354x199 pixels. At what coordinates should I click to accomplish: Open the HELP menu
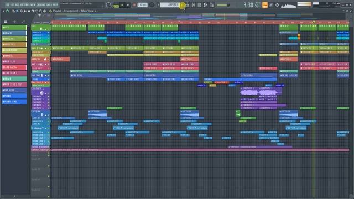55,5
